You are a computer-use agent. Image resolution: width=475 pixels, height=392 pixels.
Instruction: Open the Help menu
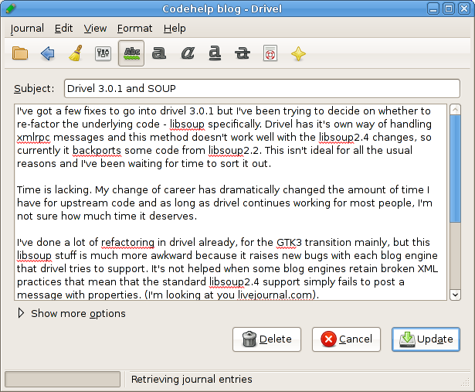pos(175,29)
